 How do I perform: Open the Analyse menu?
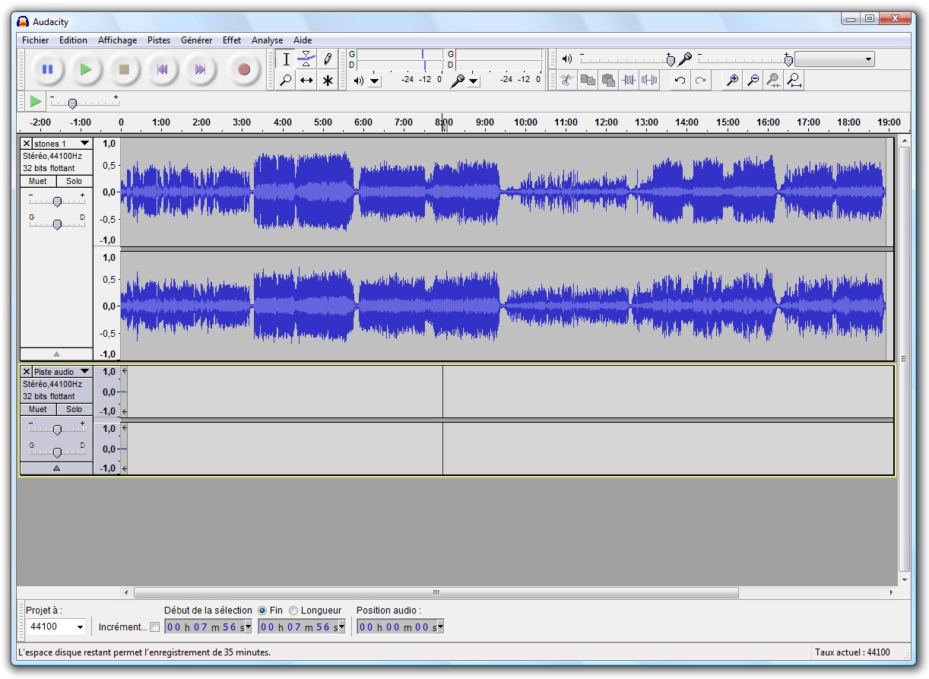tap(267, 40)
